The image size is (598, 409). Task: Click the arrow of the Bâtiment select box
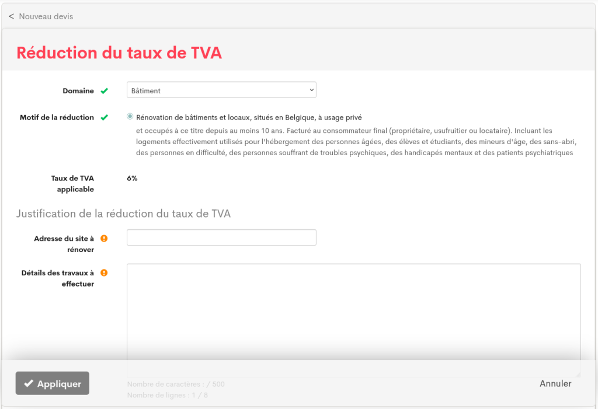pyautogui.click(x=311, y=90)
